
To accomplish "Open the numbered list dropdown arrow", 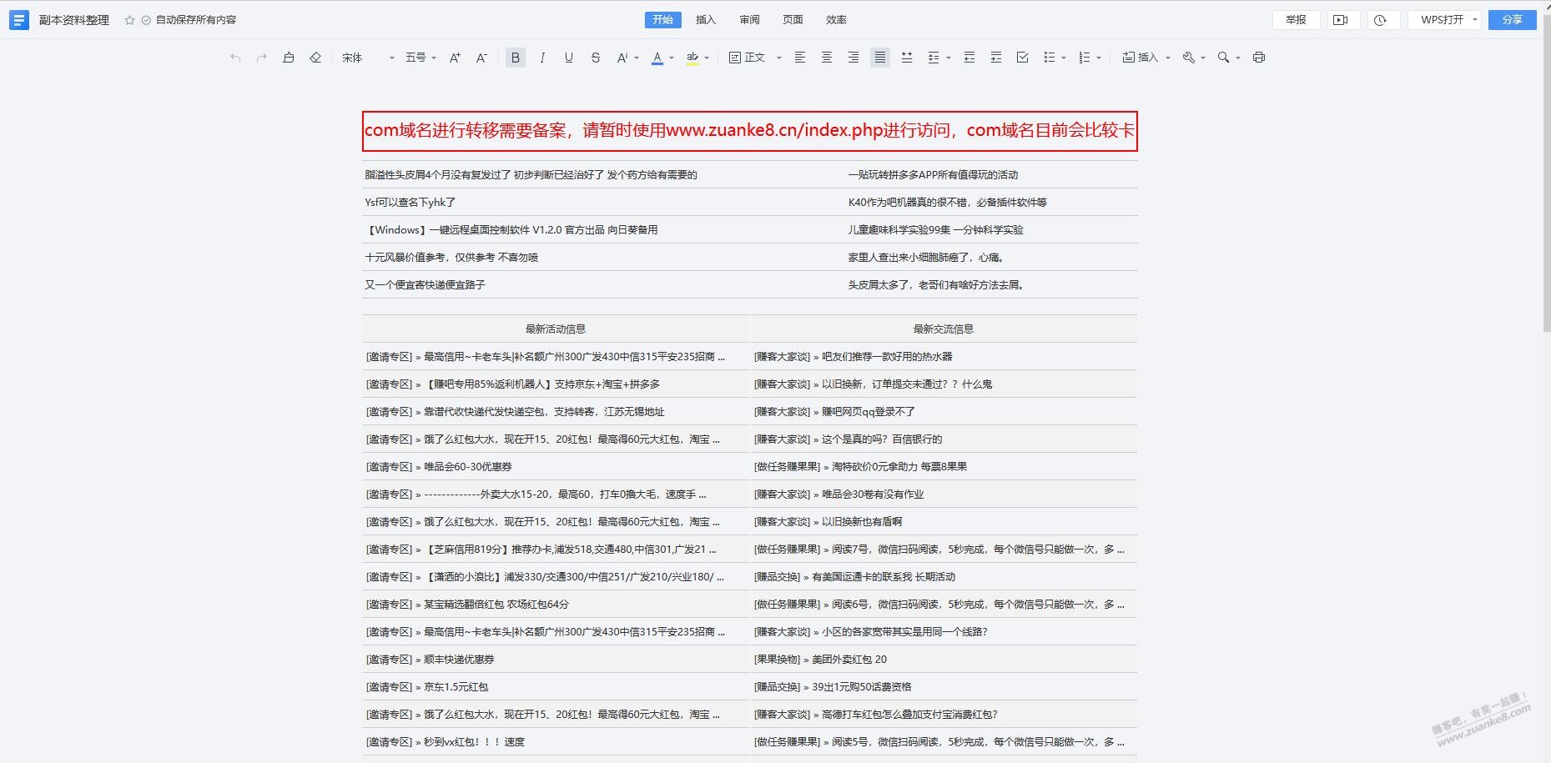I will coord(1099,58).
